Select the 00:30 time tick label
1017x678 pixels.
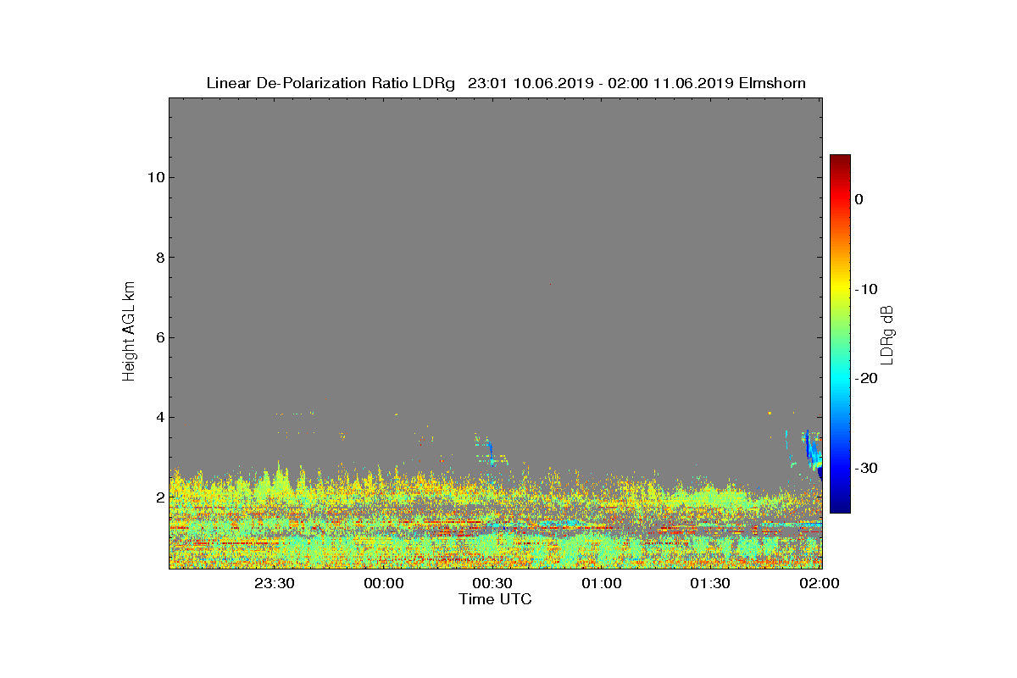pyautogui.click(x=492, y=583)
